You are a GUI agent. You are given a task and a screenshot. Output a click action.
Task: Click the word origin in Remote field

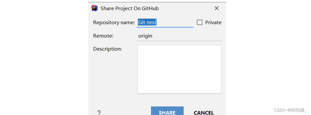145,36
